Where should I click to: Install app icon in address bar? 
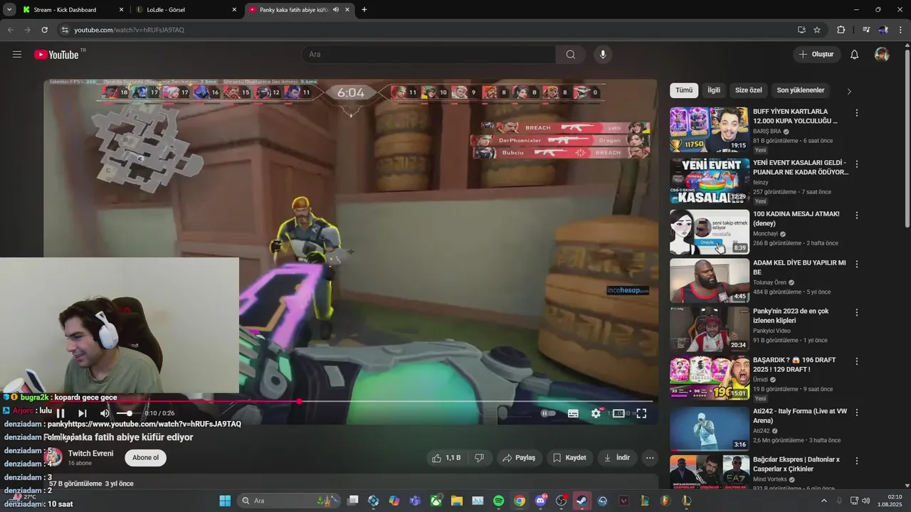click(801, 30)
